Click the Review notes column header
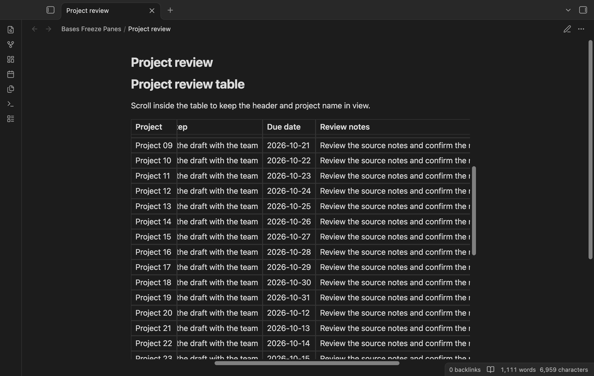This screenshot has width=594, height=376. [x=393, y=127]
